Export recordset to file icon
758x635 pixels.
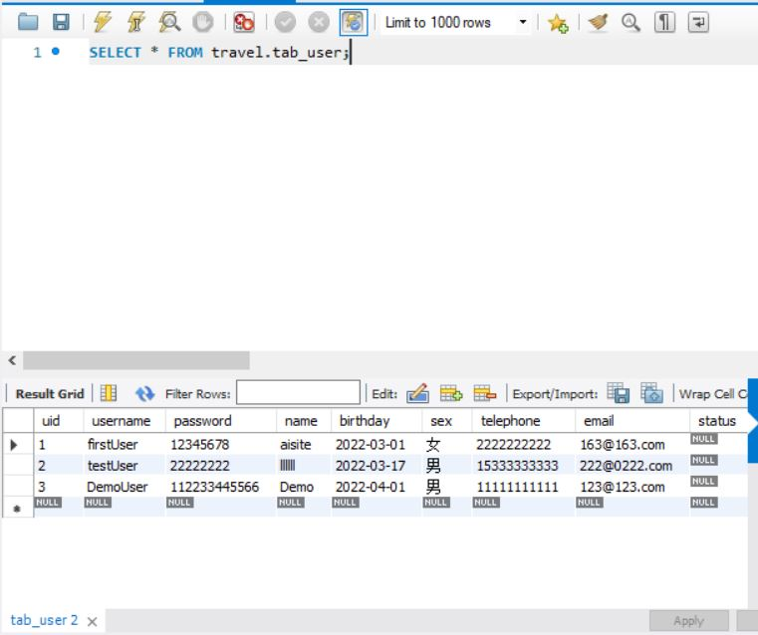(618, 392)
